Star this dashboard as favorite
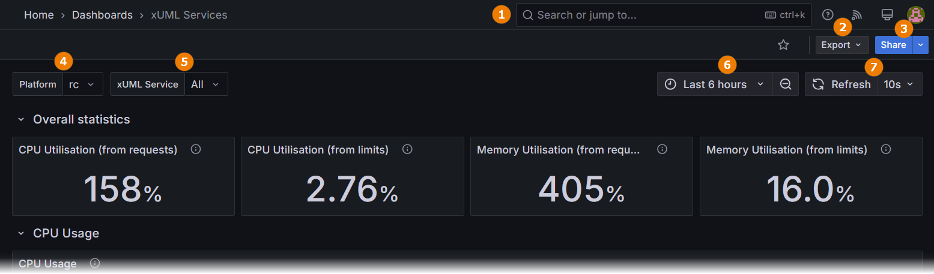 (783, 45)
